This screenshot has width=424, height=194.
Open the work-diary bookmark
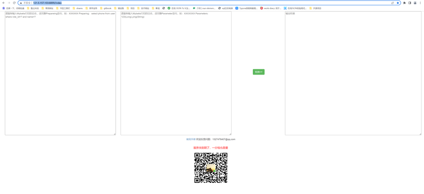coord(271,8)
